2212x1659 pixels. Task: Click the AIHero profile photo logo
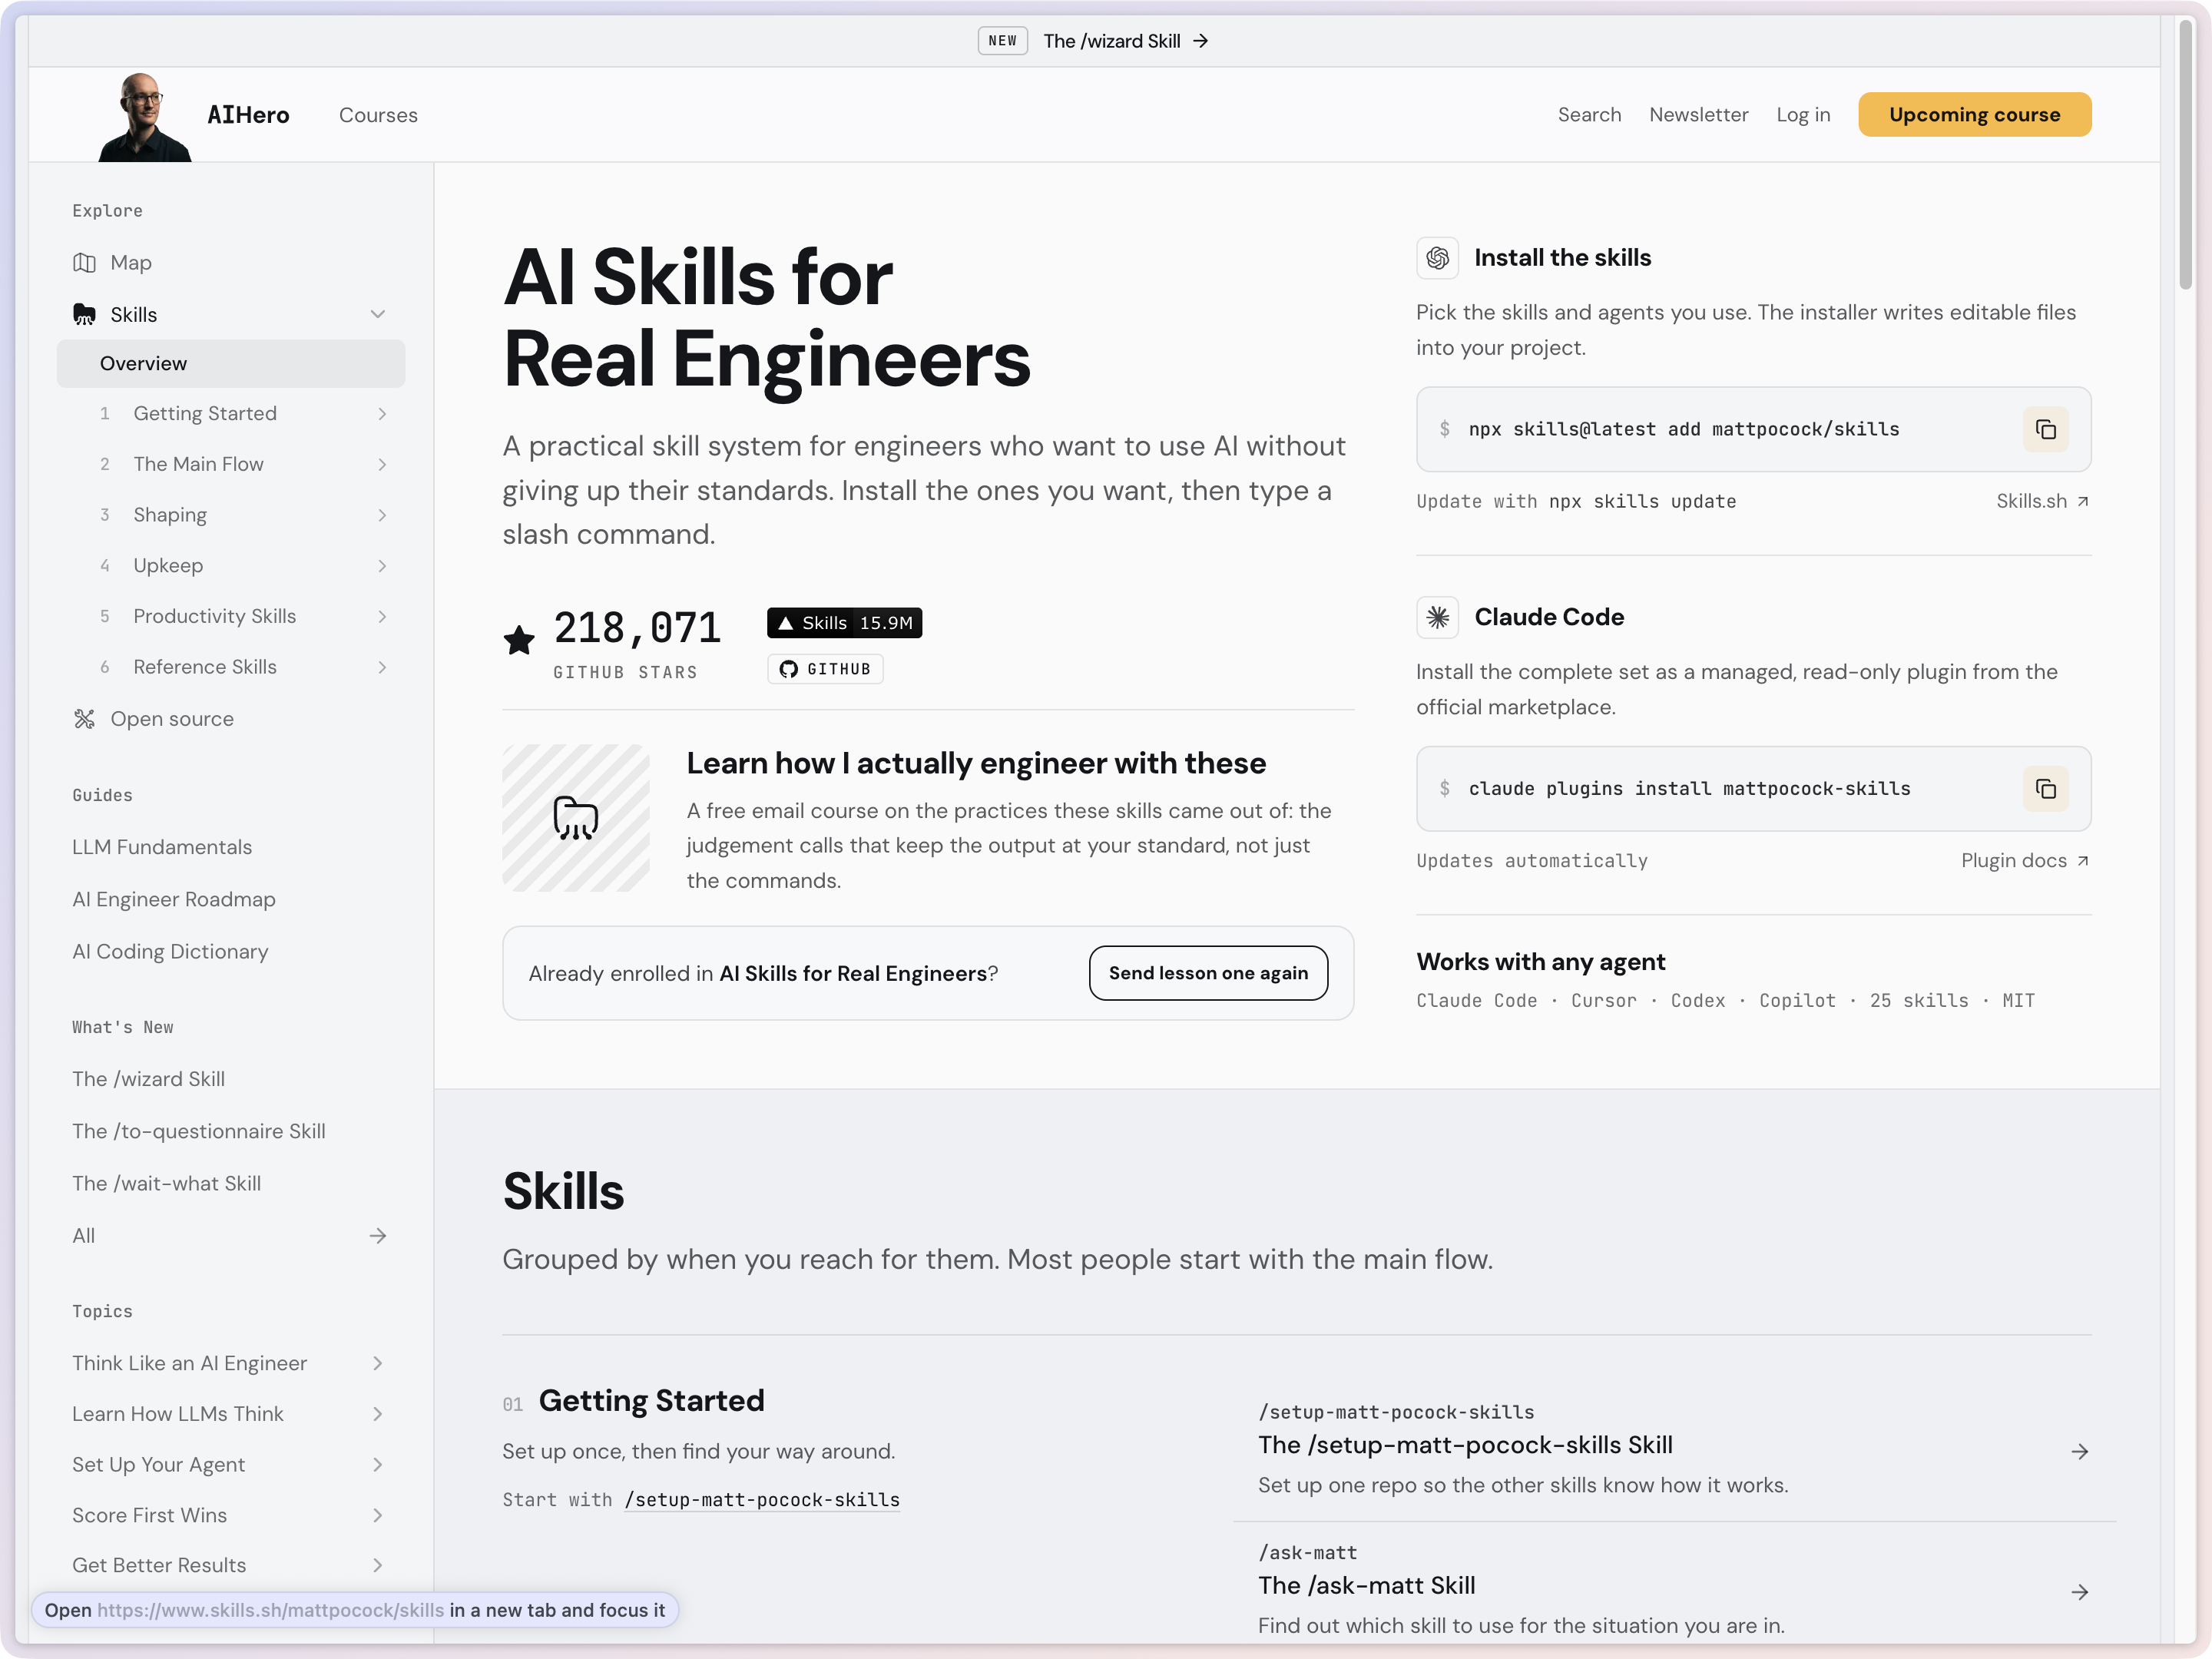(x=145, y=117)
